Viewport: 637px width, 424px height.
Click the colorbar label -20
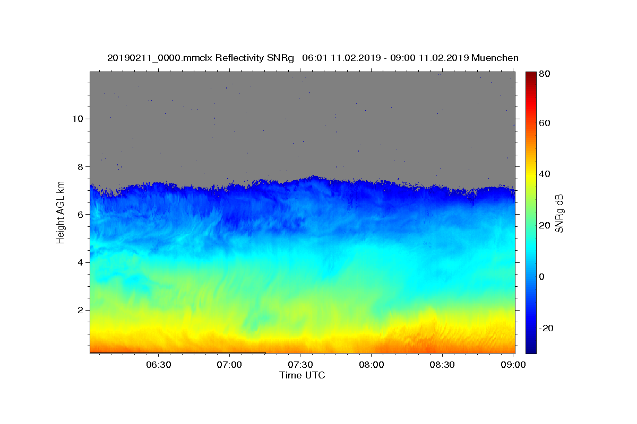547,328
